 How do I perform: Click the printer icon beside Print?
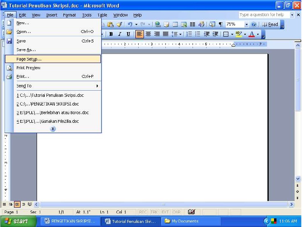[x=9, y=76]
